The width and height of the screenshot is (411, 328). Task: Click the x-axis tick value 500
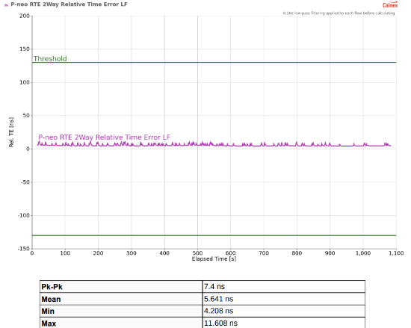coord(197,253)
